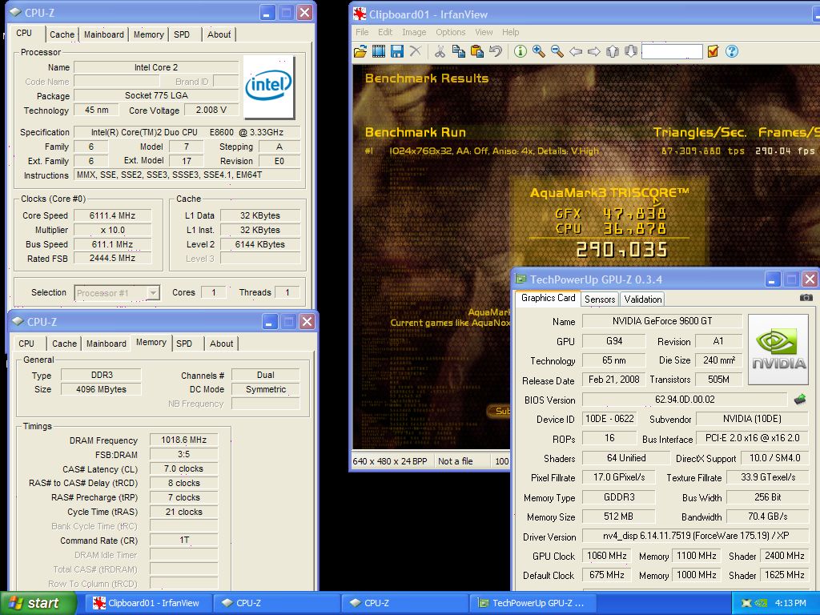Switch to Sensors tab in GPU-Z
Screen dimensions: 820x615
coord(599,299)
